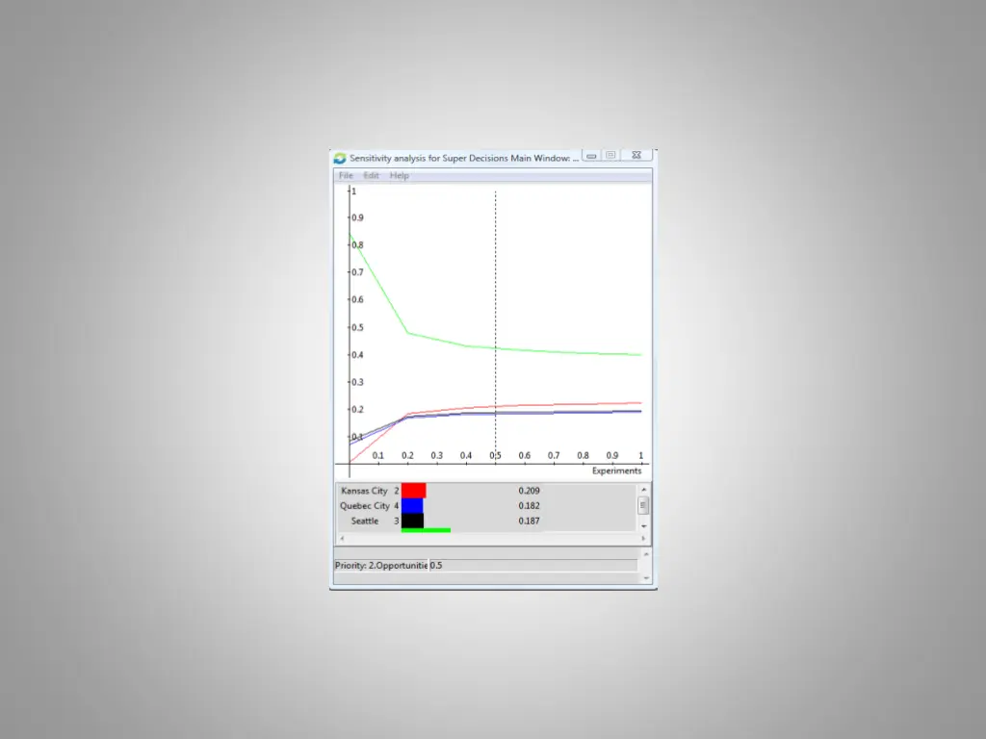The height and width of the screenshot is (739, 986).
Task: Click the Experiments axis label
Action: click(616, 471)
